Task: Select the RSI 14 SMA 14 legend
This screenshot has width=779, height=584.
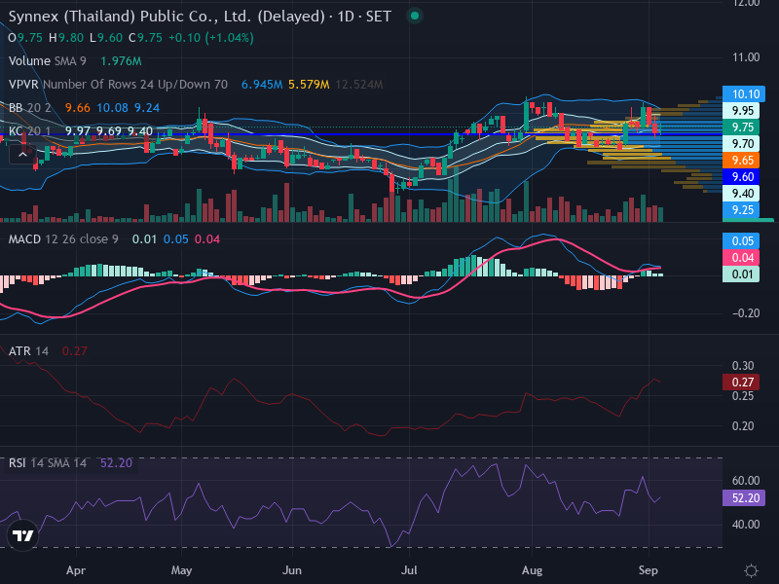Action: point(47,463)
